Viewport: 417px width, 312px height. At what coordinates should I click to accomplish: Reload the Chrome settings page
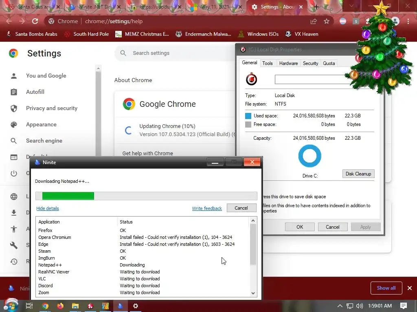(x=35, y=21)
